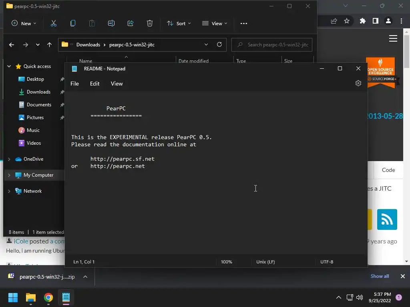
Task: Open the New dropdown in Explorer
Action: coord(24,24)
